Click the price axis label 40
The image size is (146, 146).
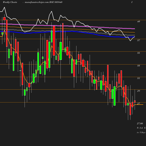click(138, 21)
